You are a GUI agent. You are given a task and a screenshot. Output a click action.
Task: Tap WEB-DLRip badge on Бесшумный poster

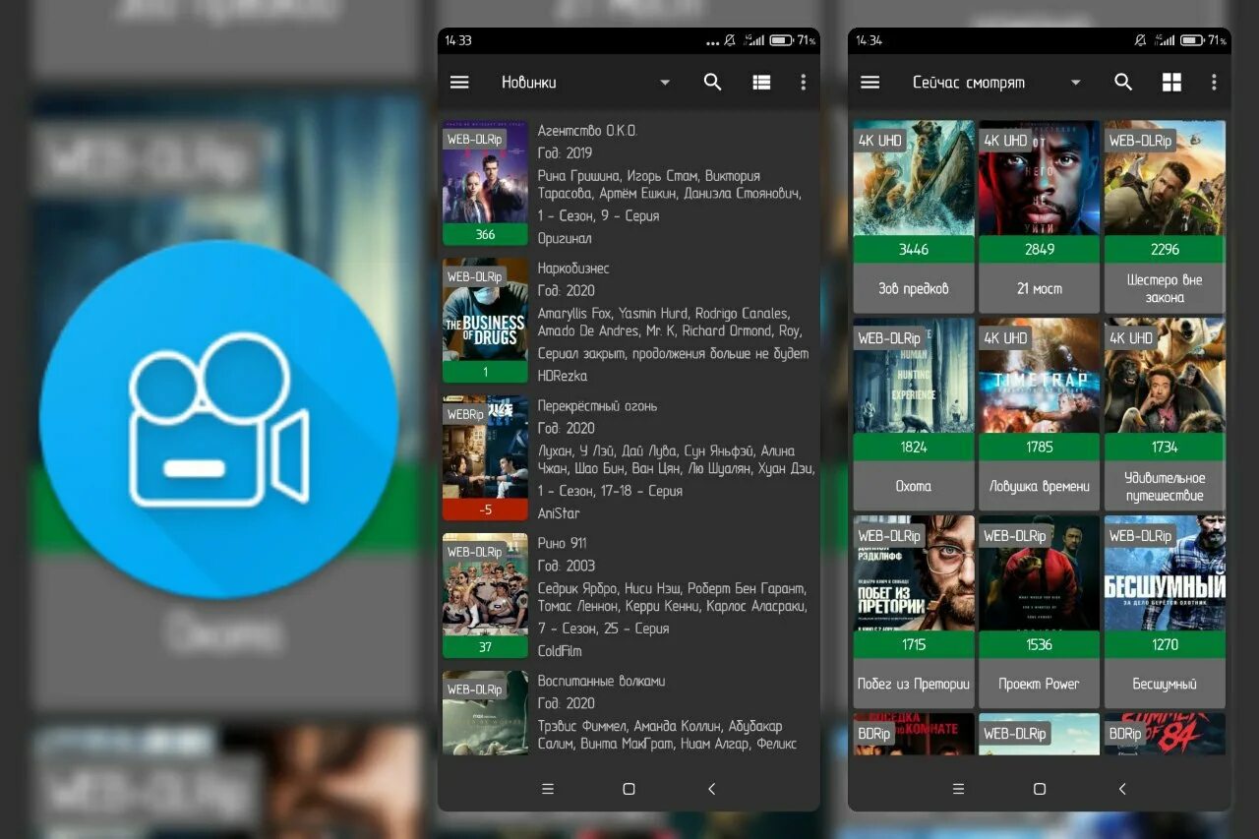[x=1141, y=536]
